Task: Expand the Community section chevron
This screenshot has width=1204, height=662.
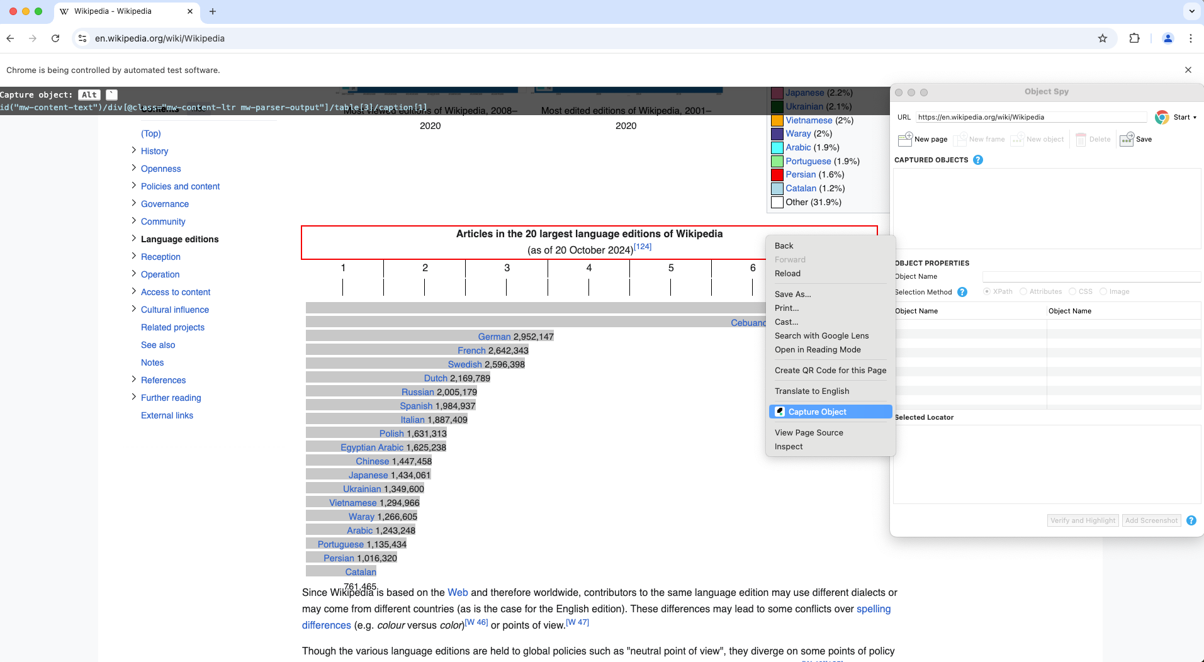Action: pyautogui.click(x=133, y=221)
